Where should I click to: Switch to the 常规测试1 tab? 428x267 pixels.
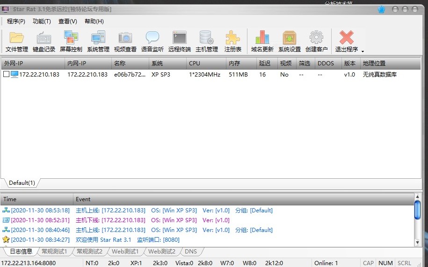(x=54, y=252)
